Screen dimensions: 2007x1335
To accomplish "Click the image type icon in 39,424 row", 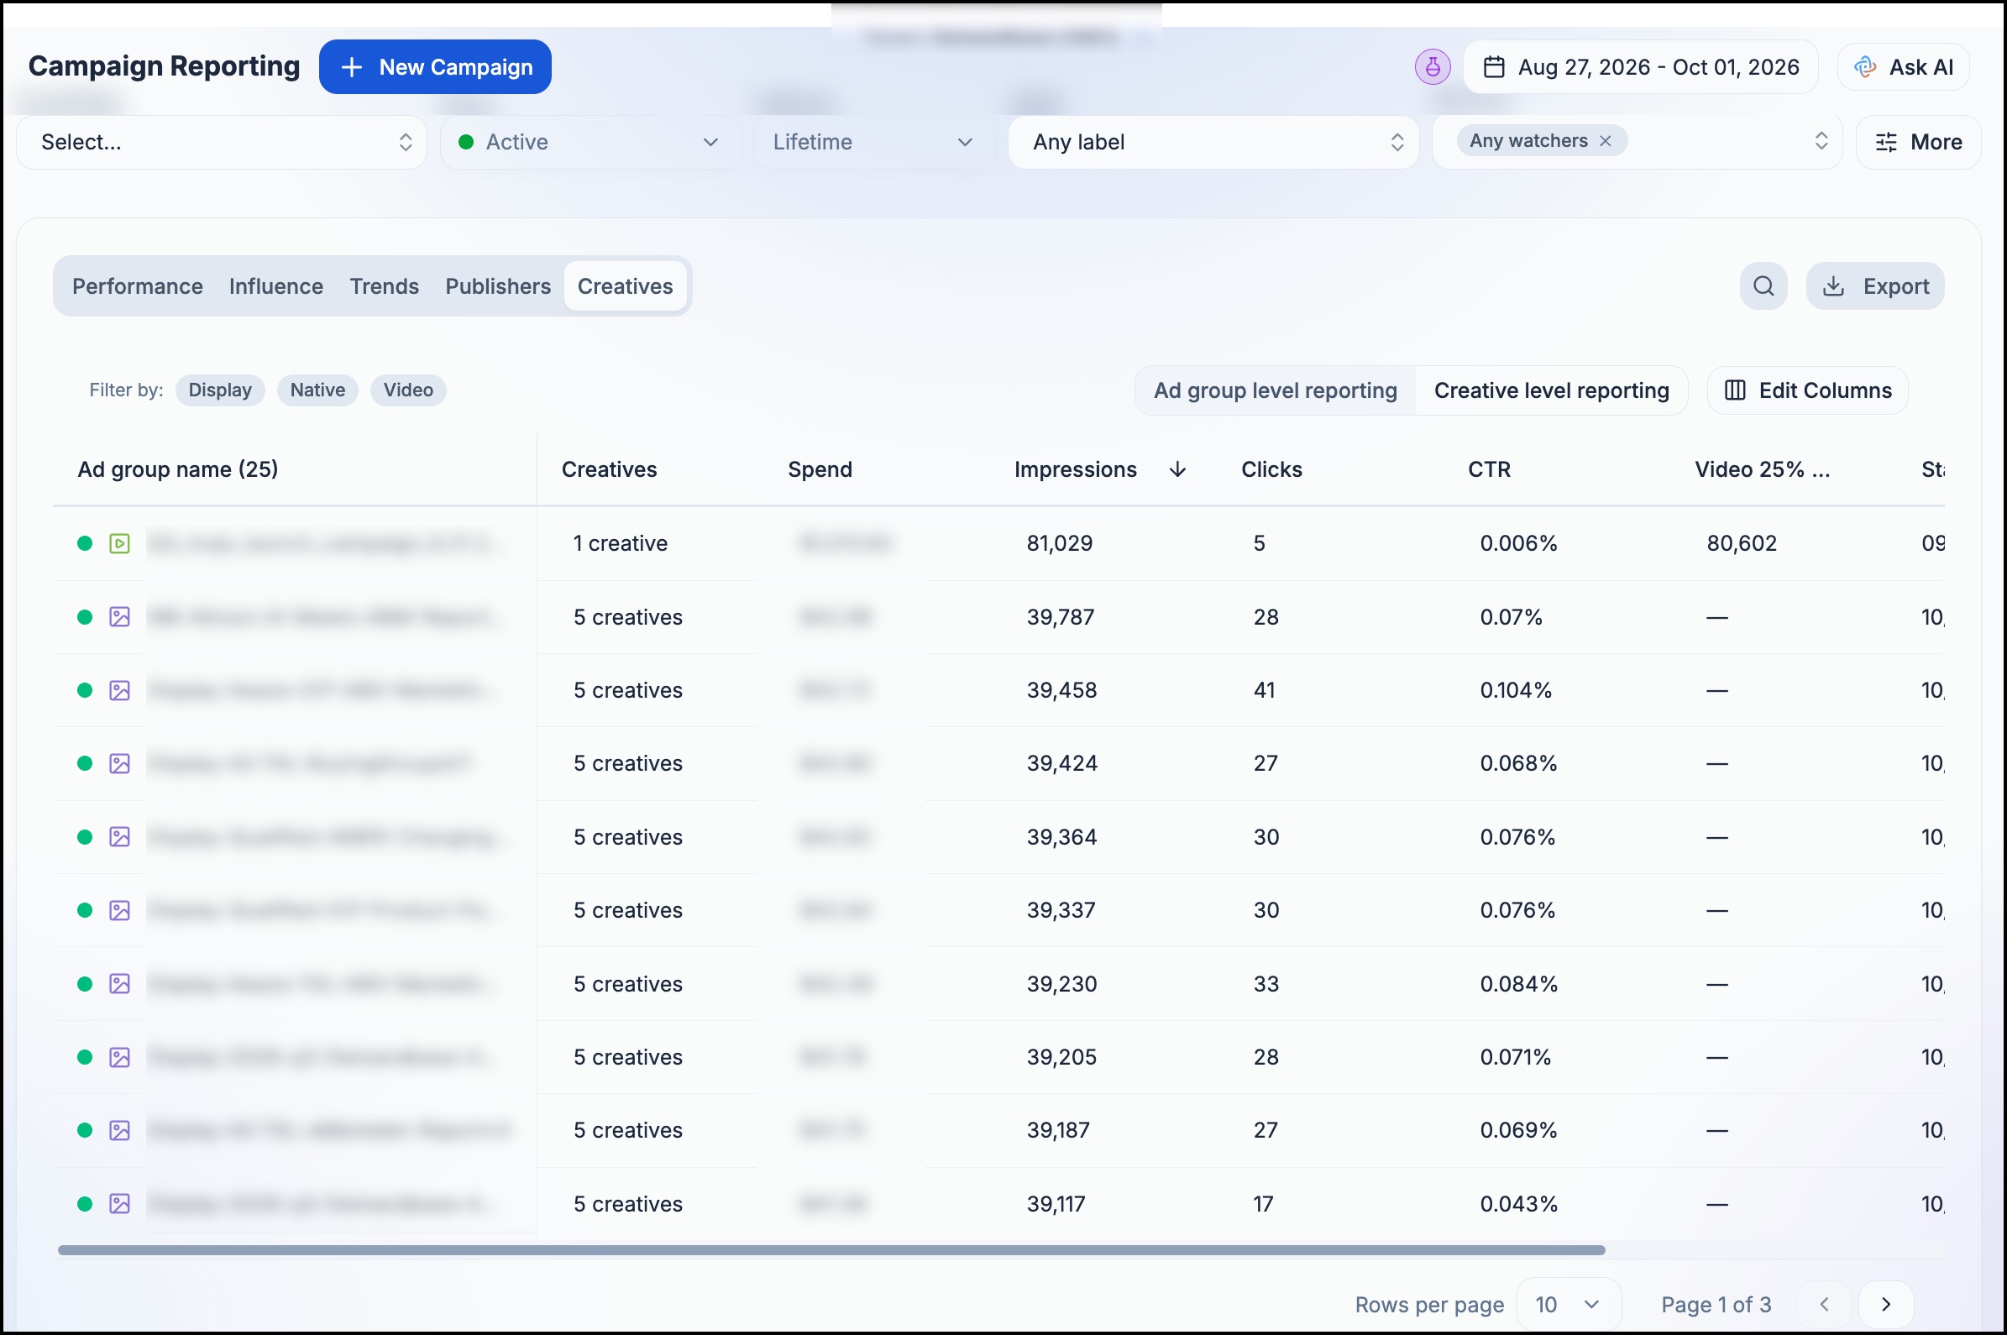I will pos(119,764).
